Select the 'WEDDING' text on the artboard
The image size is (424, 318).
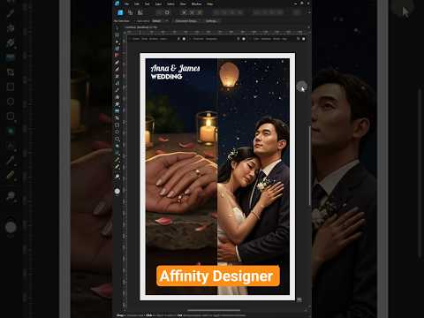coord(167,77)
